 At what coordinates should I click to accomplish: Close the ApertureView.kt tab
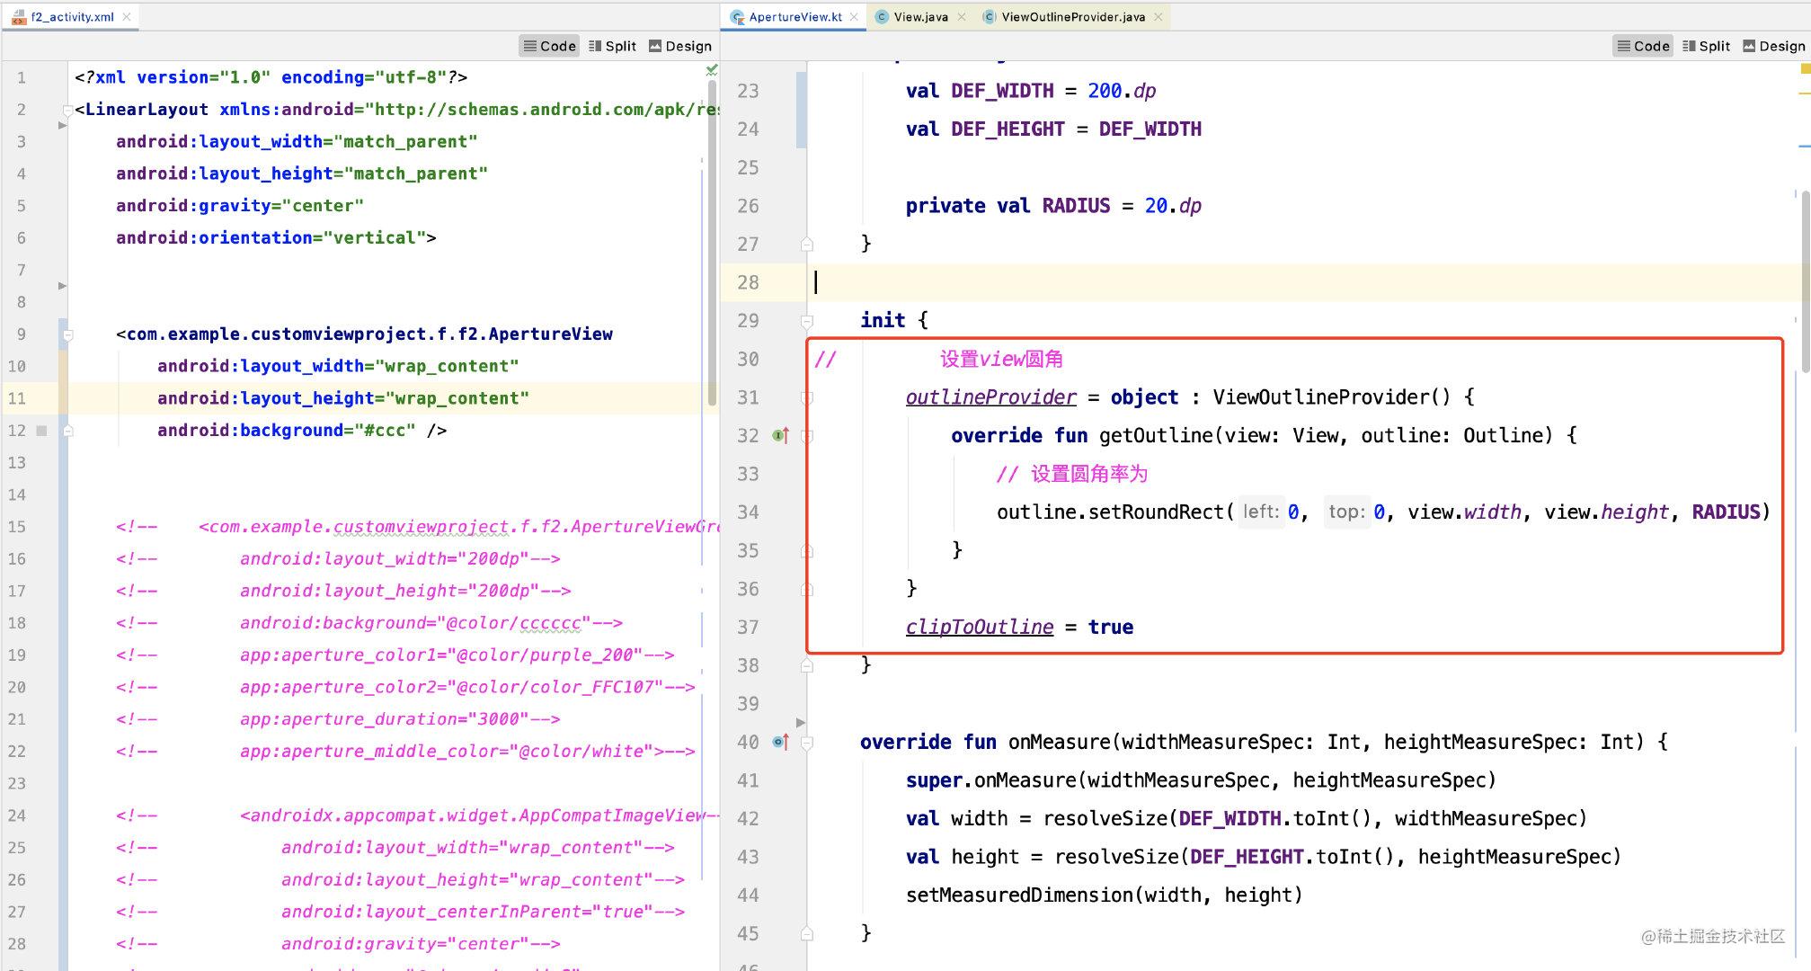pos(854,16)
